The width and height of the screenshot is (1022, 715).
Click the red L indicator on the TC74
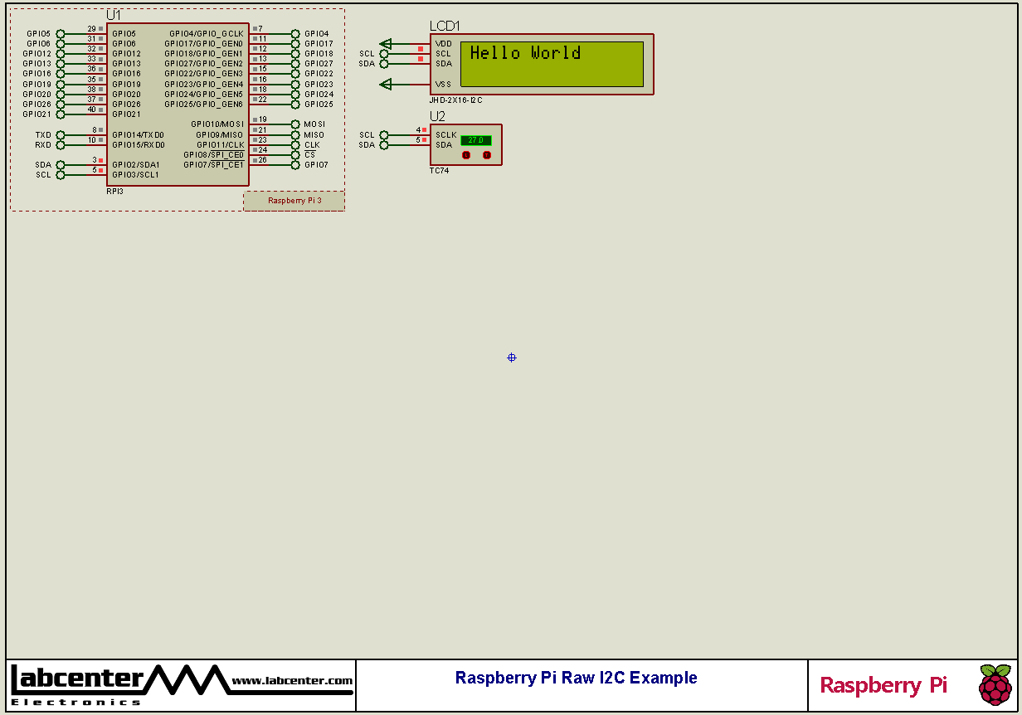click(x=466, y=154)
